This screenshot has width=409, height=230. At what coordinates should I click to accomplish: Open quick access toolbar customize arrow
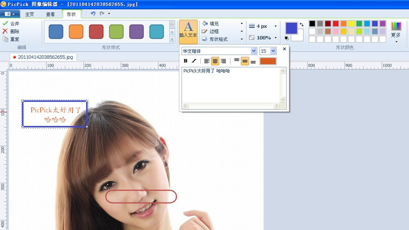click(109, 14)
